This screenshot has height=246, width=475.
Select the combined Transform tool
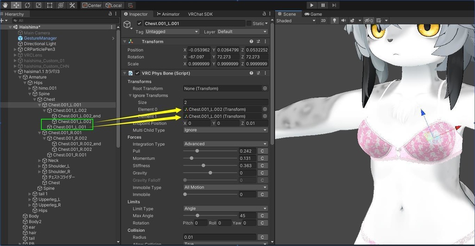click(x=61, y=5)
